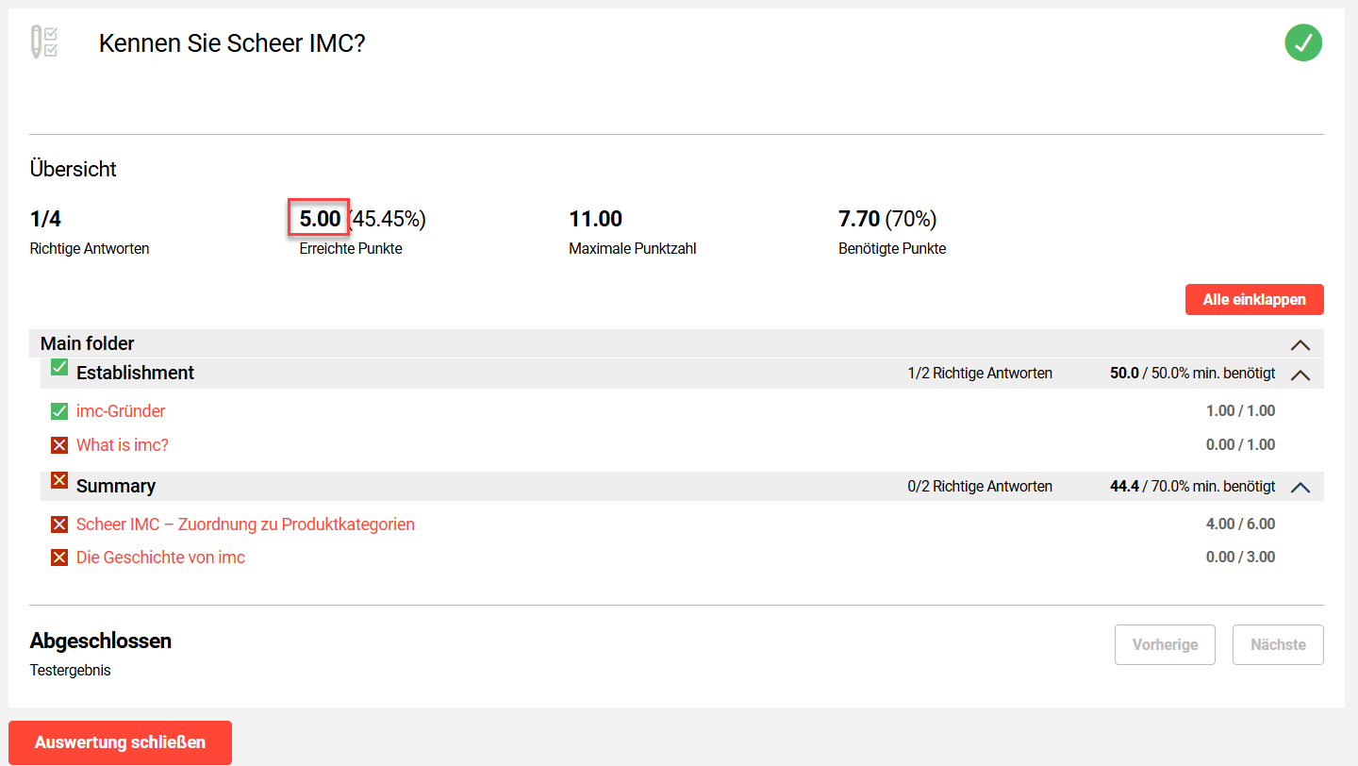Collapse the Main folder section
This screenshot has height=766, width=1358.
coord(1300,344)
